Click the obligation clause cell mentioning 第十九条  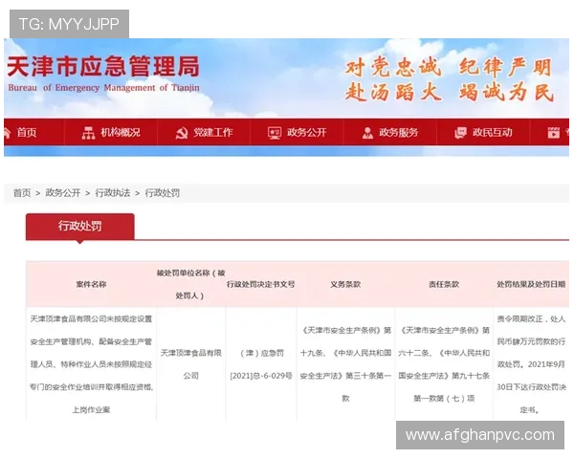pos(345,363)
